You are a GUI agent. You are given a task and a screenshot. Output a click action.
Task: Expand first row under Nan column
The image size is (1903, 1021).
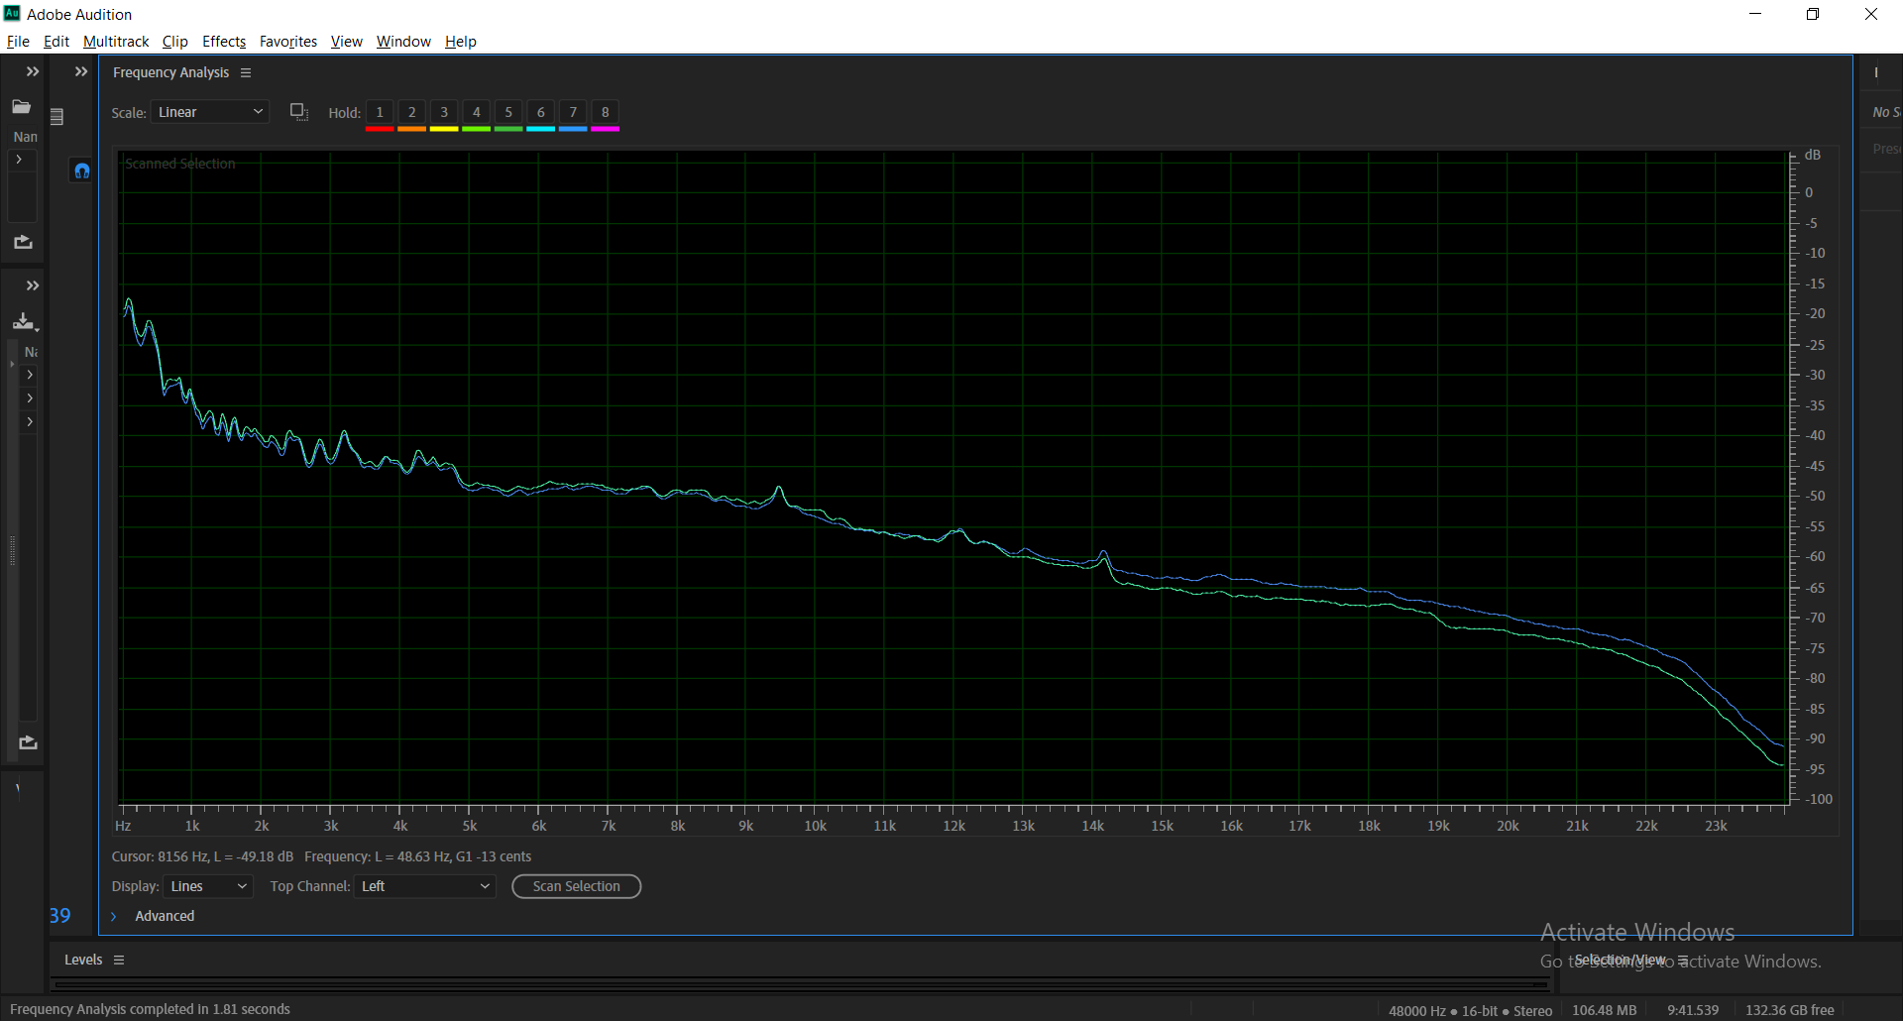click(19, 160)
